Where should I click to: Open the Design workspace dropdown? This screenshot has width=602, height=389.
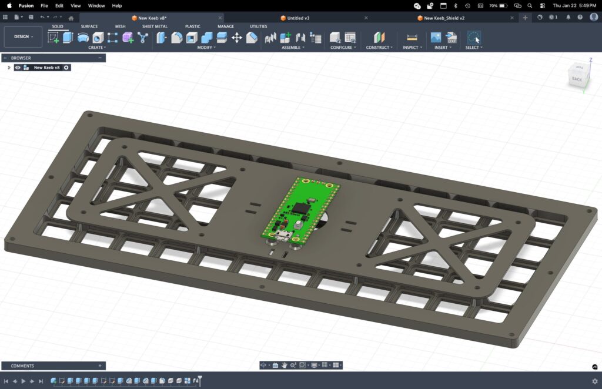(24, 36)
